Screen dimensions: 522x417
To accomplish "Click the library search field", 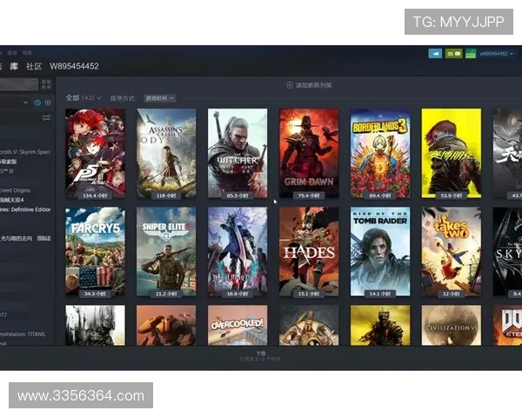I will (17, 84).
